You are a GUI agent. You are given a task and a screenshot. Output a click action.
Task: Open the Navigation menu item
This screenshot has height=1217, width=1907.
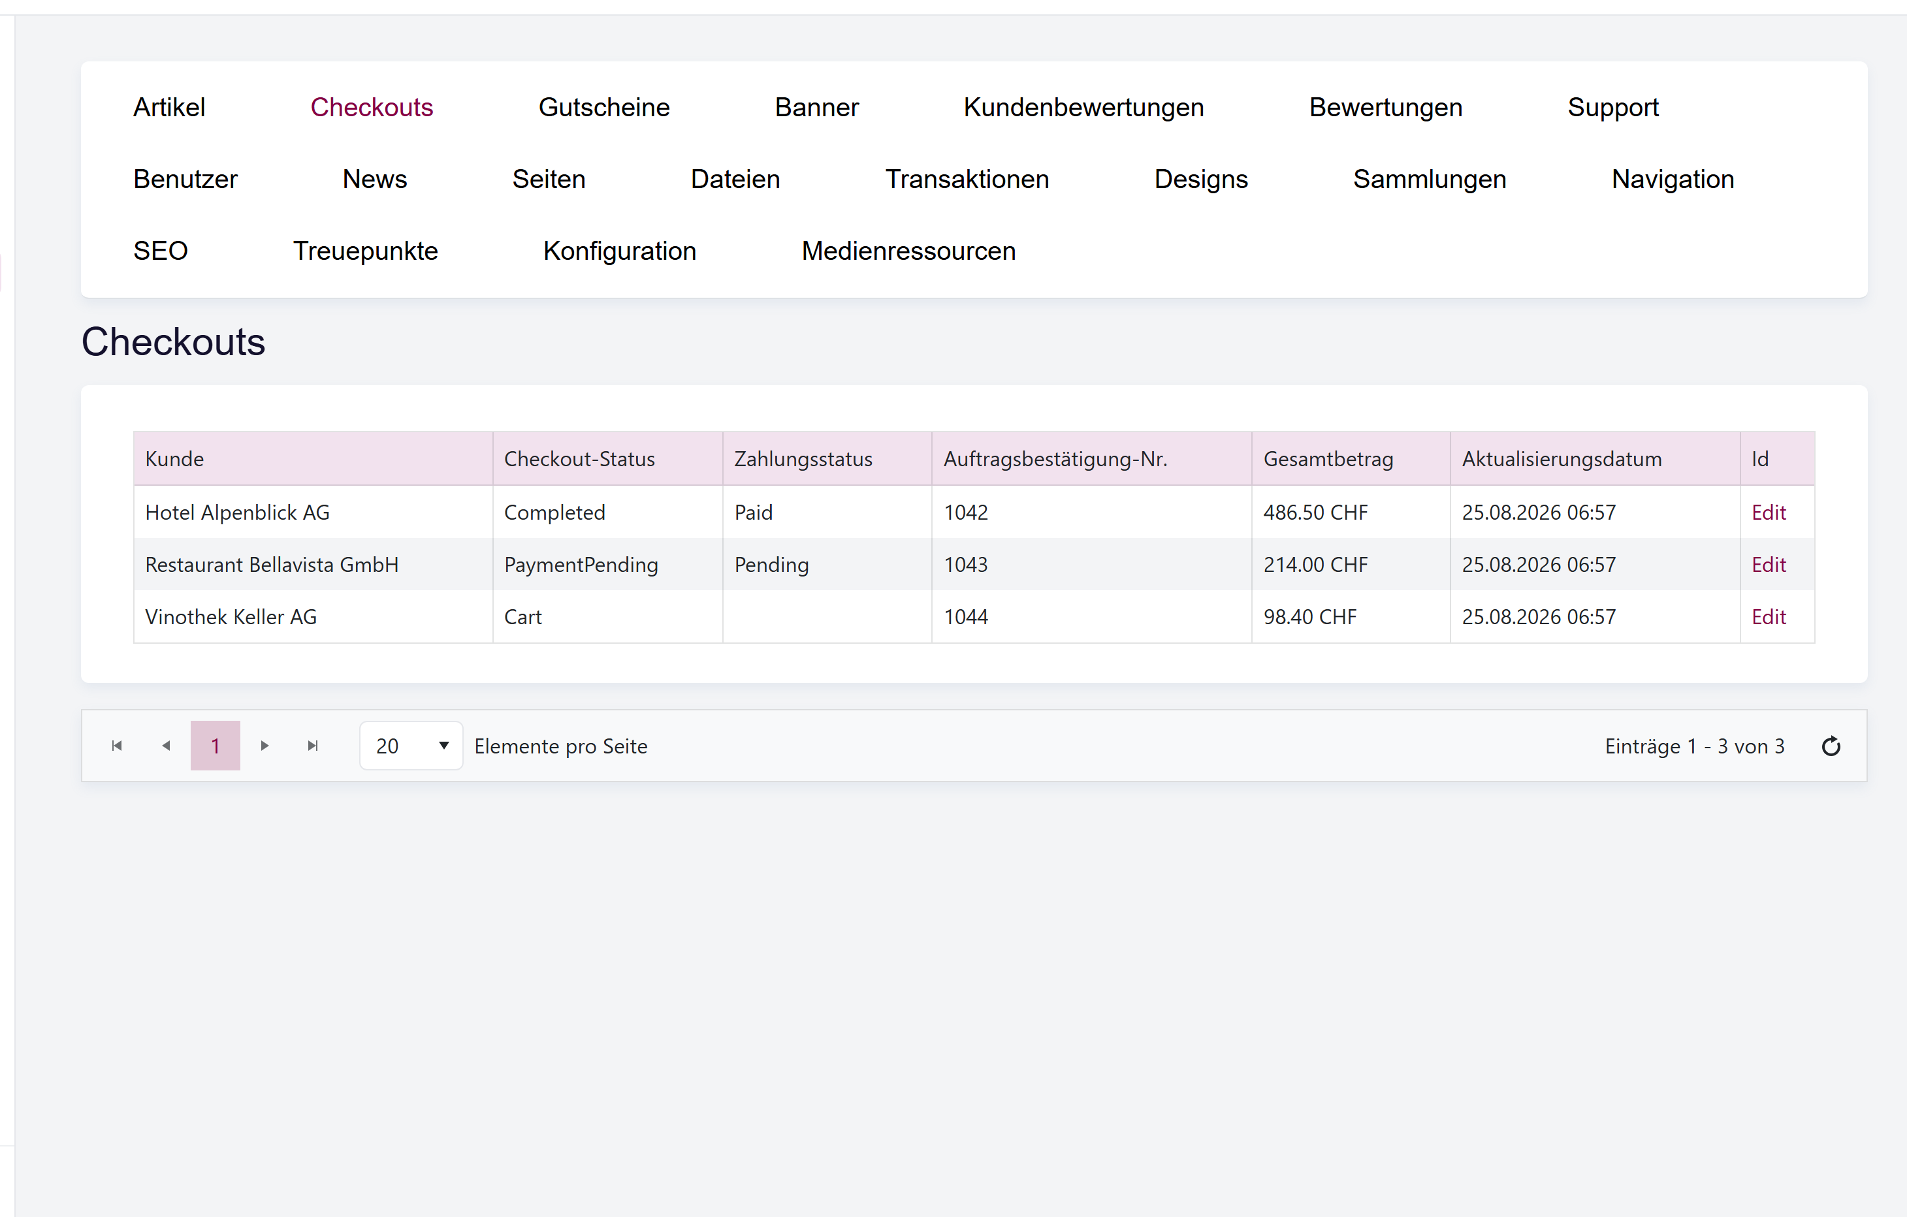point(1673,180)
